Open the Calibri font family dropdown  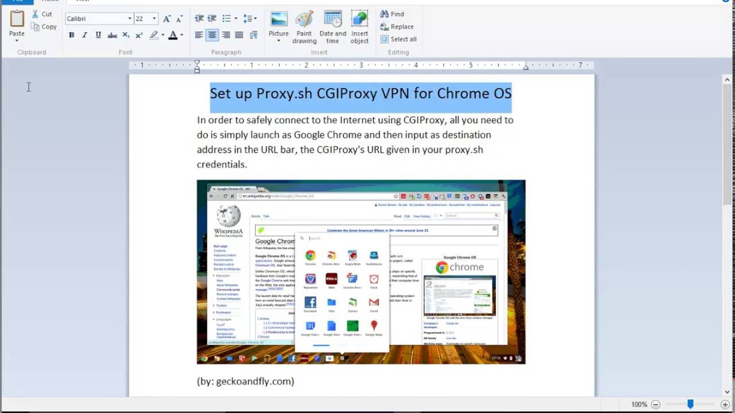[129, 19]
